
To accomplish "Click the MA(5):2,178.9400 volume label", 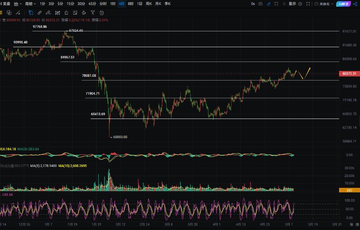I will coord(44,166).
